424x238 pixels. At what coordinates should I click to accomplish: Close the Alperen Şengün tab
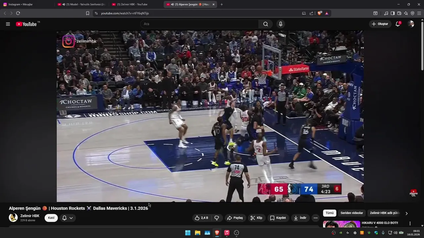pyautogui.click(x=213, y=4)
